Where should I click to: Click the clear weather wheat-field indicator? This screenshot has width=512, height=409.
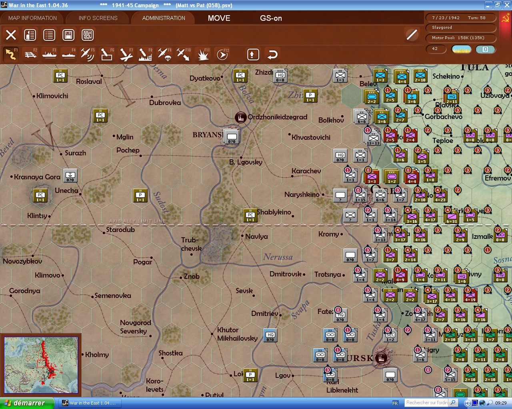(461, 49)
